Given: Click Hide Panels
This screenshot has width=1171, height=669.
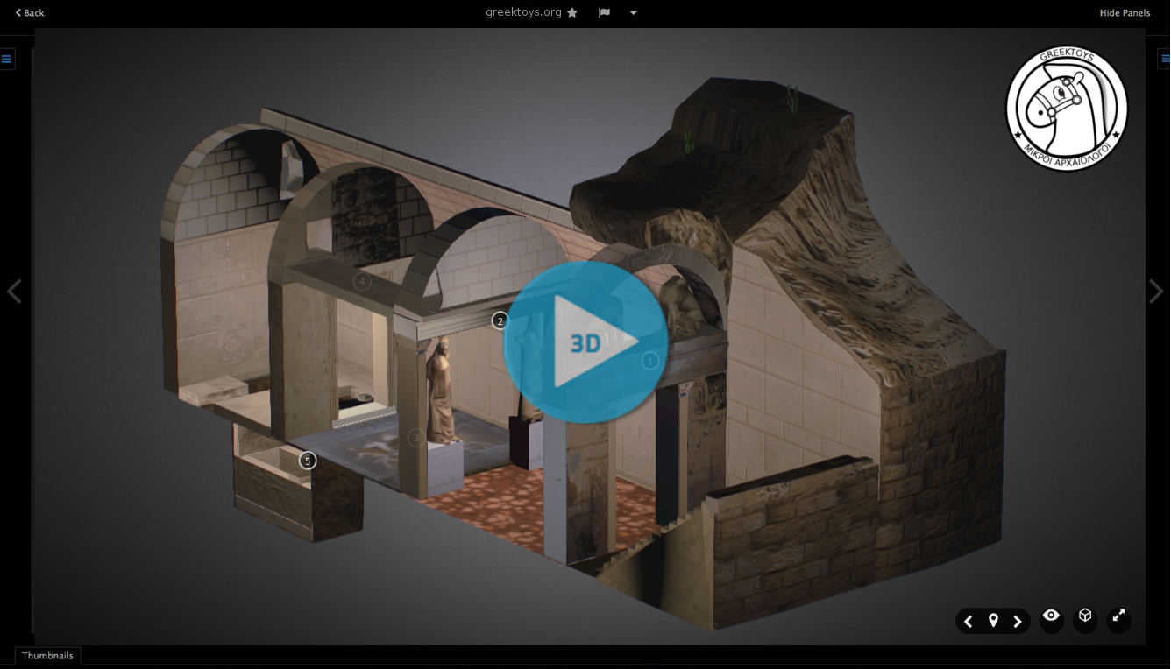Looking at the screenshot, I should click(x=1125, y=12).
